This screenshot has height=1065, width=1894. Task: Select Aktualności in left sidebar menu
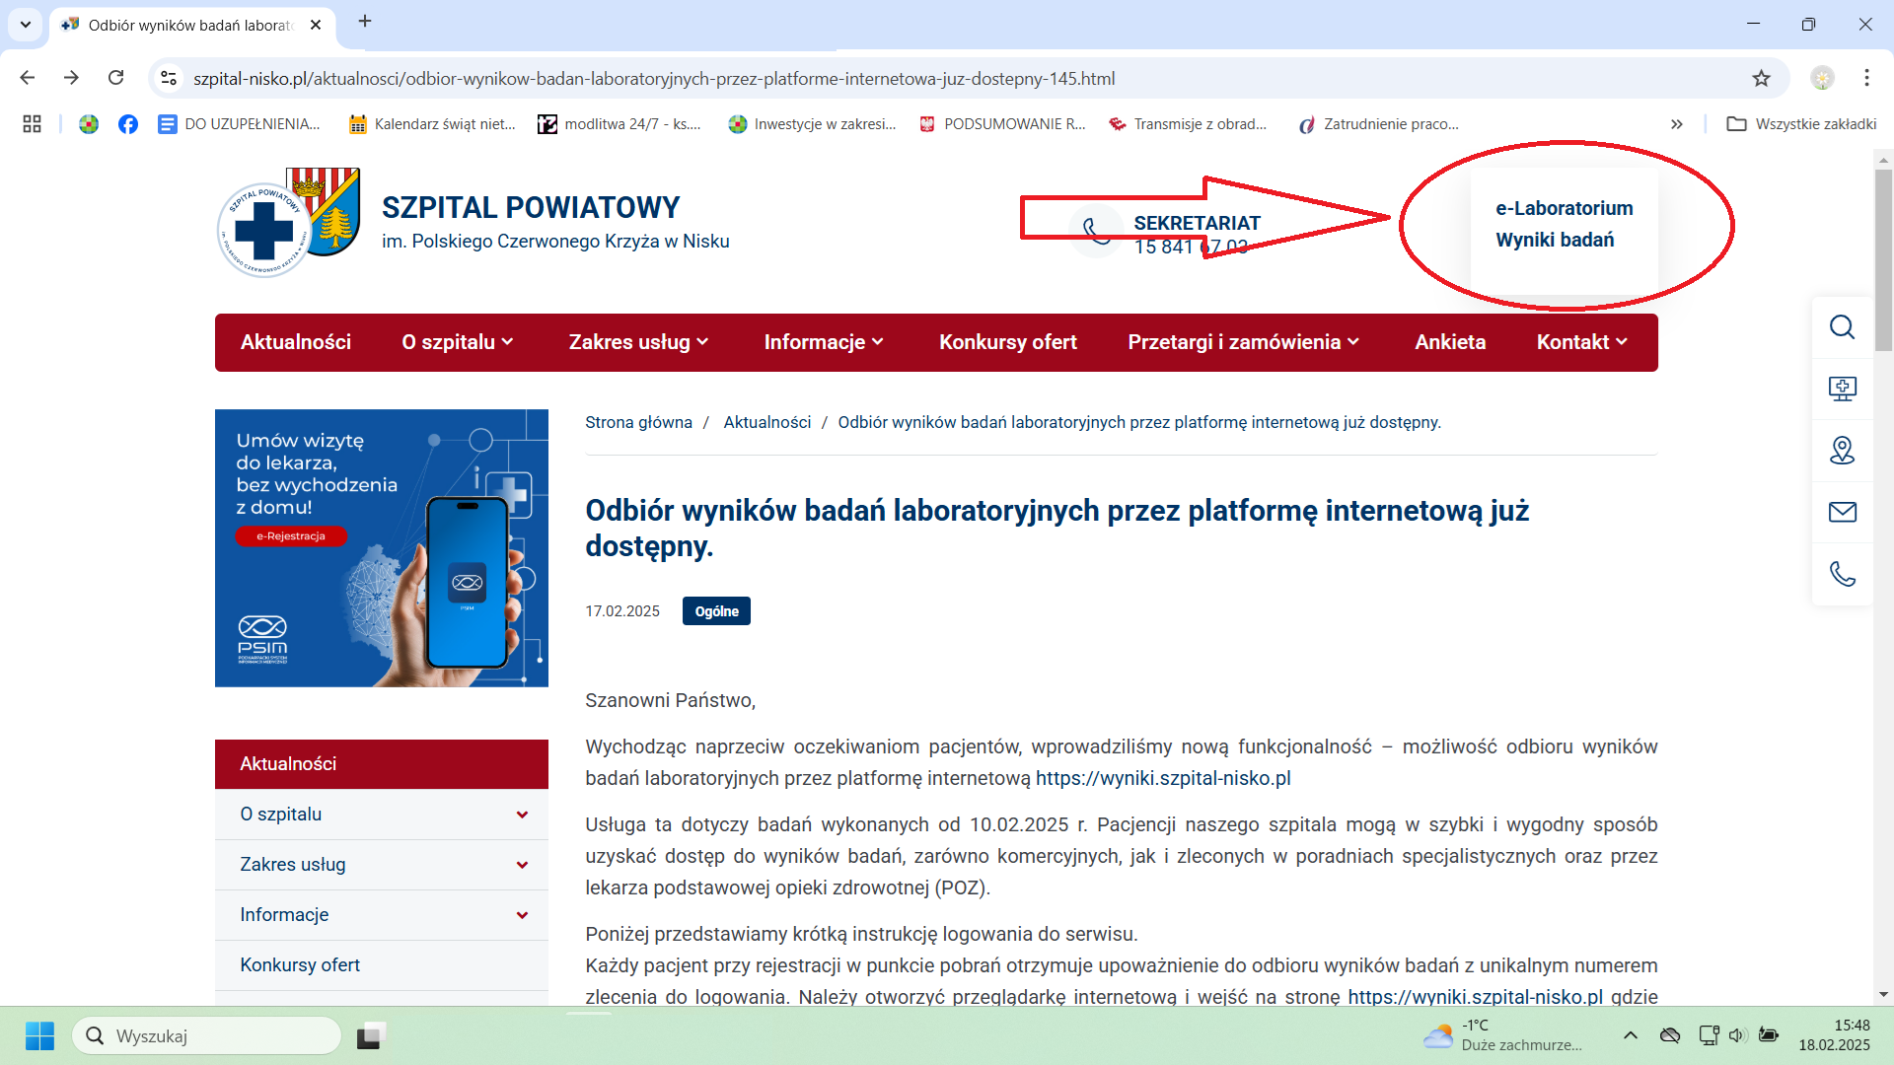382,764
